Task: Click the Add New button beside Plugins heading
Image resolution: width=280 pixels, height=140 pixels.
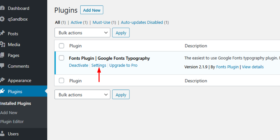Action: click(x=92, y=10)
